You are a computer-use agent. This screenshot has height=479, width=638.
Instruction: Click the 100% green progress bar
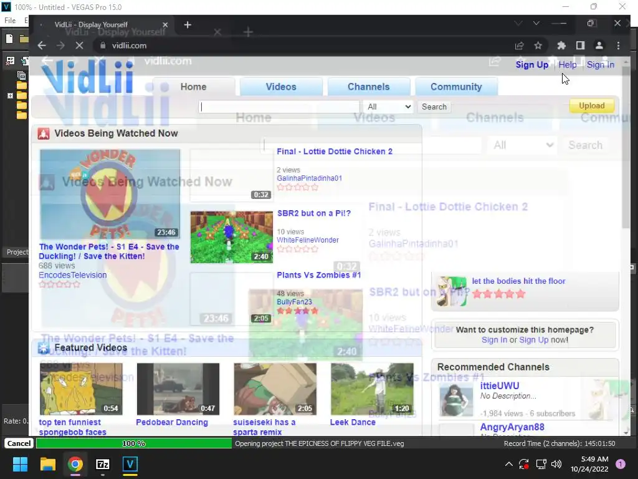[134, 443]
